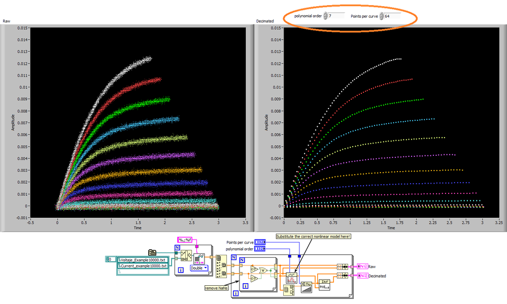Click the Time axis label on Raw graph
This screenshot has width=507, height=304.
tap(138, 228)
